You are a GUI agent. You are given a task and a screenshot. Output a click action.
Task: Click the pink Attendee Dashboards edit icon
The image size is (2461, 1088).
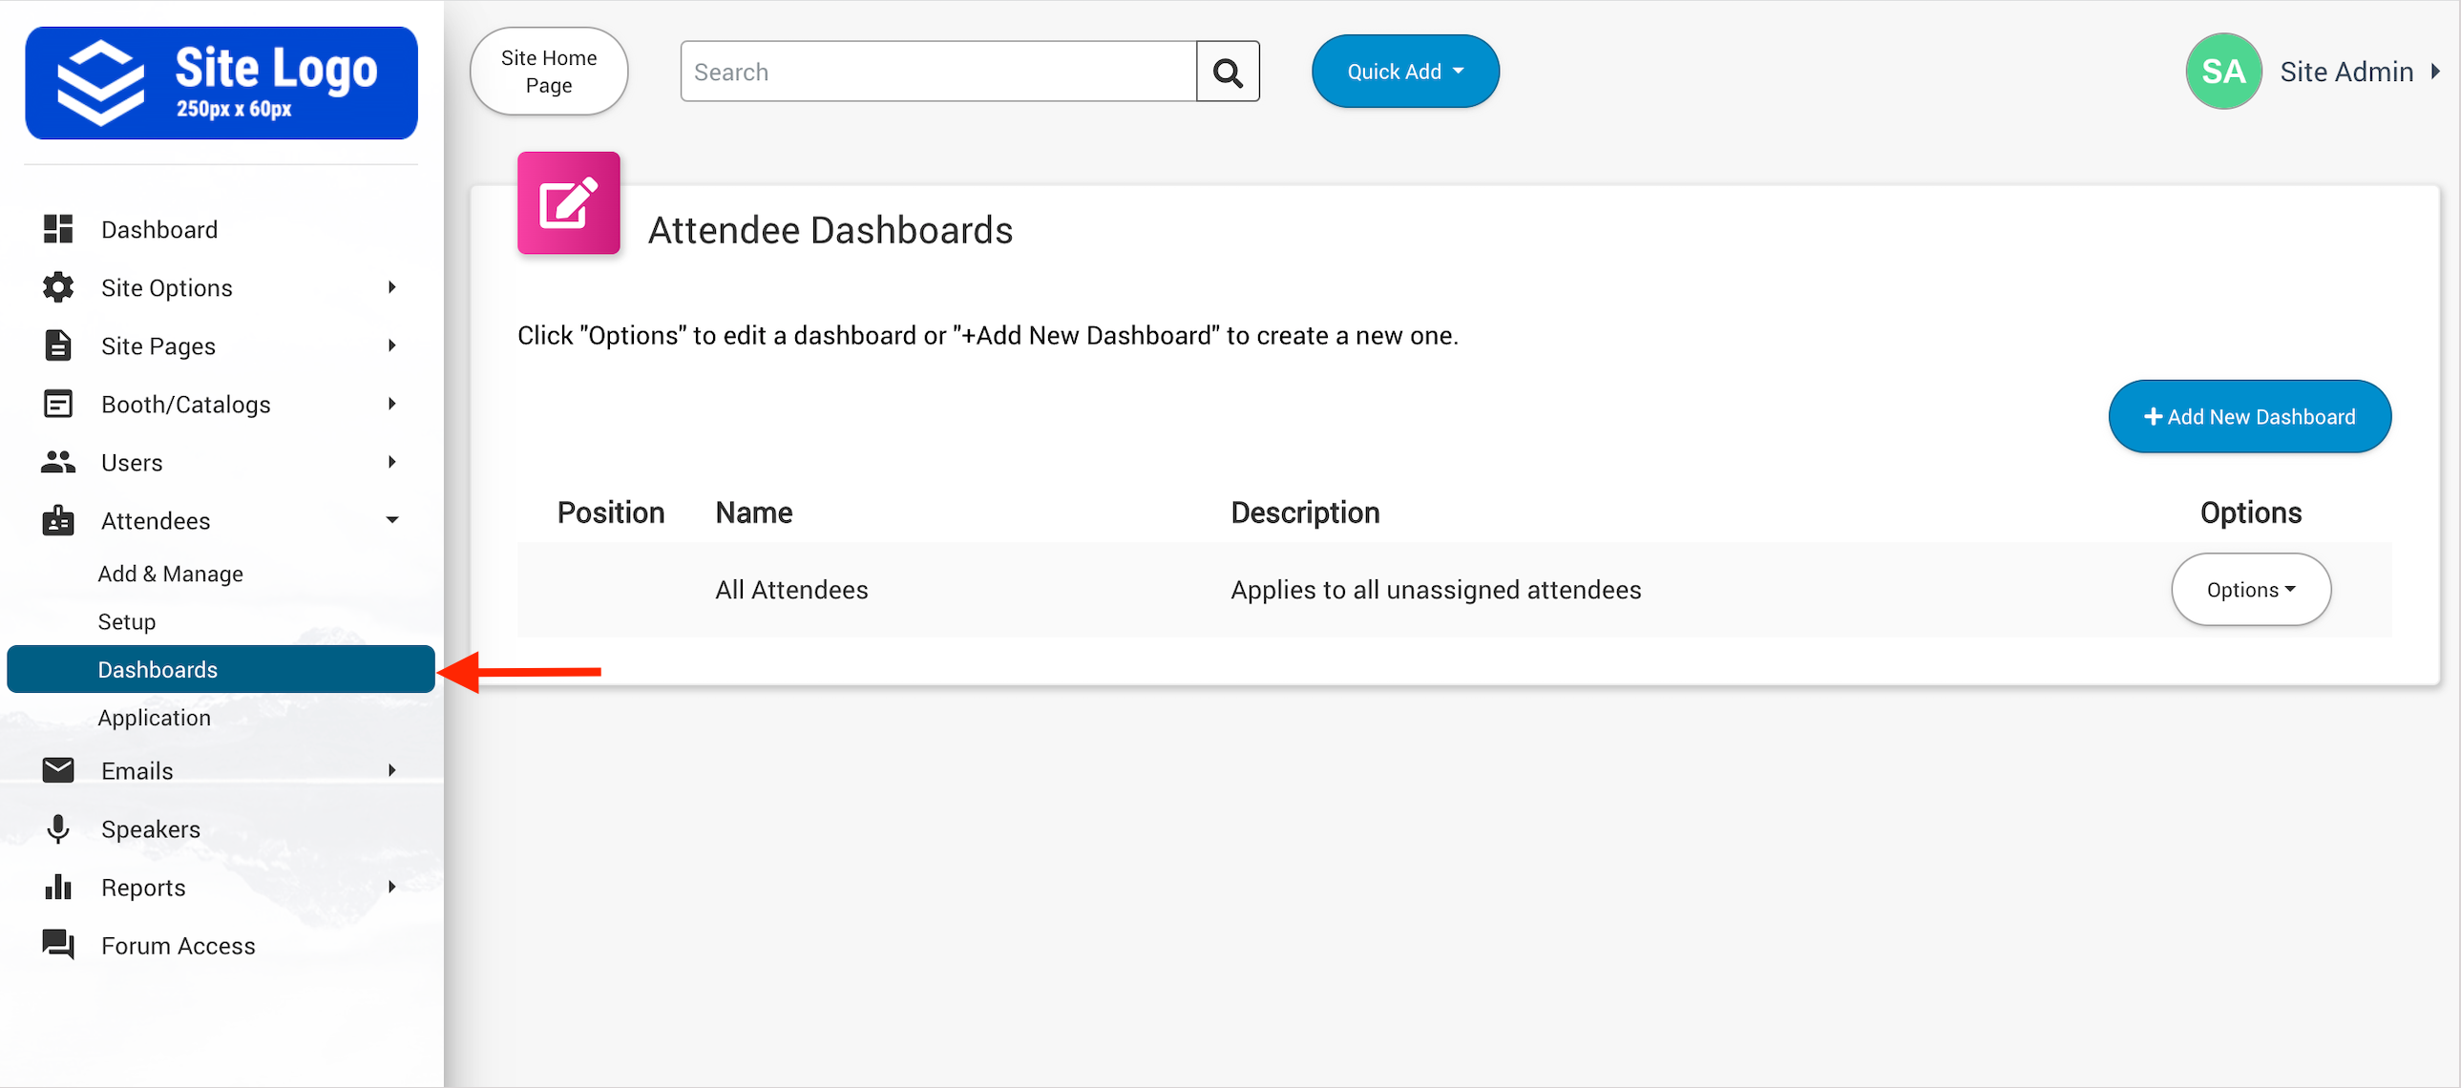(x=568, y=202)
